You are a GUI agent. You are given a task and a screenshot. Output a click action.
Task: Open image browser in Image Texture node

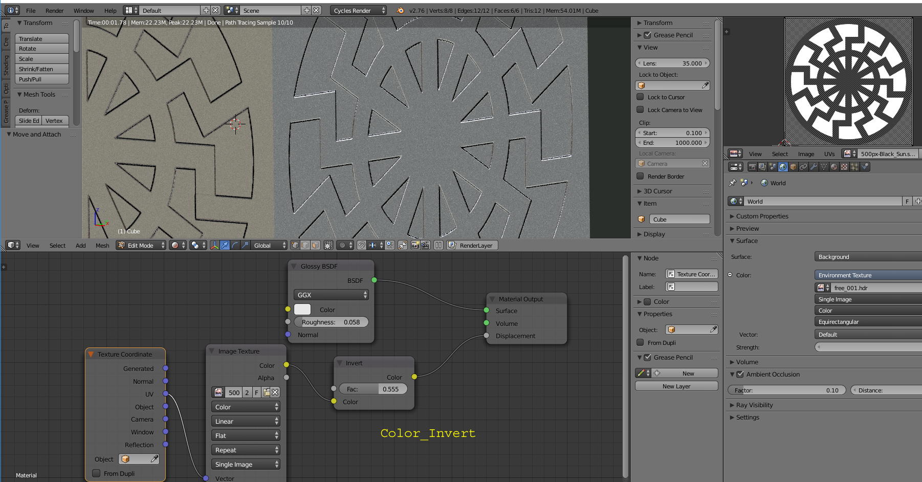[218, 392]
